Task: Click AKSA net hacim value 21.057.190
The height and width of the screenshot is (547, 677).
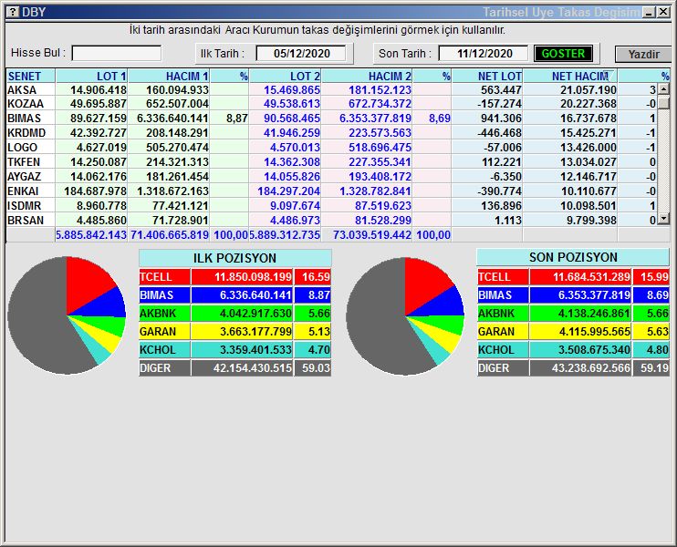Action: (588, 89)
